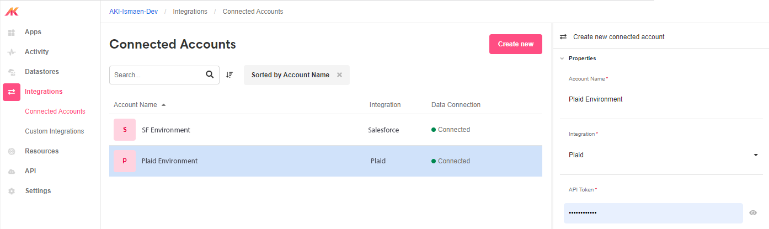Sort by Account Name column header
Image resolution: width=769 pixels, height=229 pixels.
140,105
